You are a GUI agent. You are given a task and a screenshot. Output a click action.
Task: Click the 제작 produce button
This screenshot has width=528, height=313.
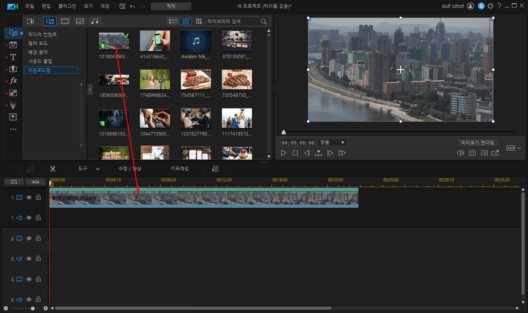(x=171, y=6)
